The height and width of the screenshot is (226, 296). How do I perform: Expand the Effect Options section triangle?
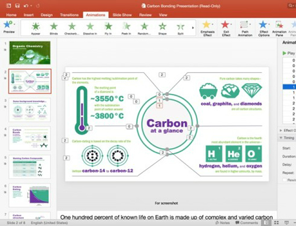coord(281,130)
